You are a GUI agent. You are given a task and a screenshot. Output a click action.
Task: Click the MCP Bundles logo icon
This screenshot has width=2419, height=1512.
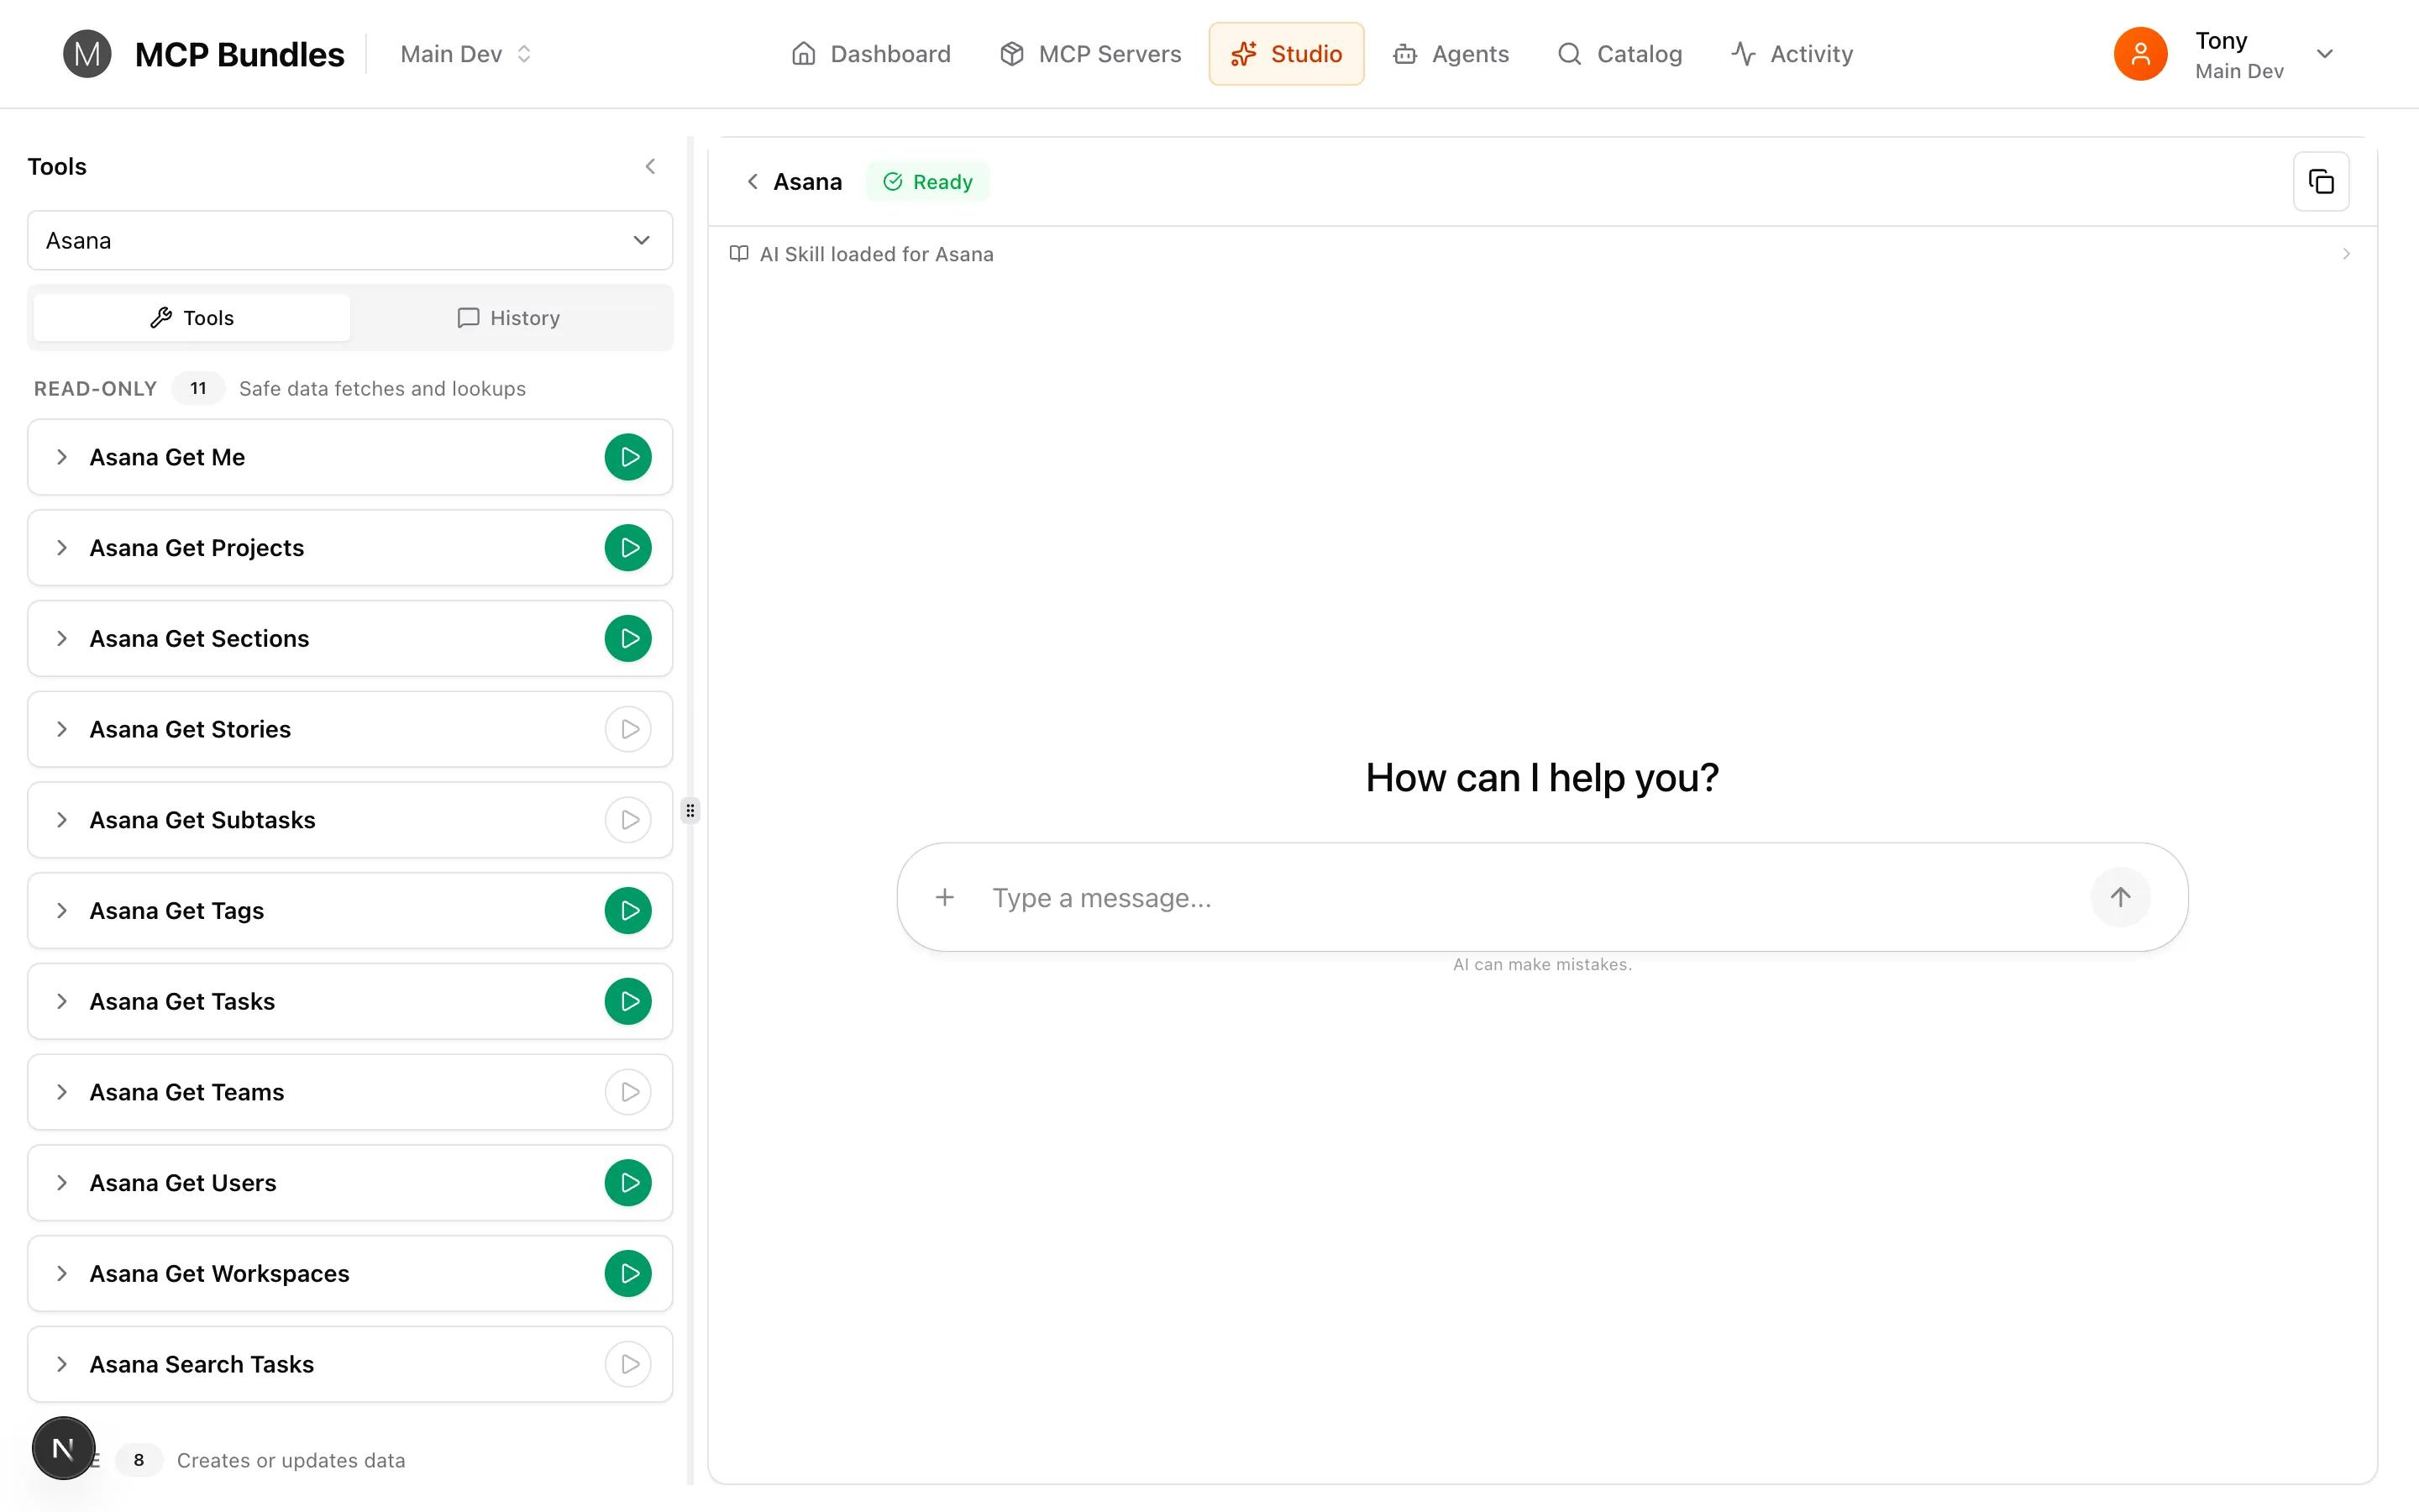click(87, 54)
